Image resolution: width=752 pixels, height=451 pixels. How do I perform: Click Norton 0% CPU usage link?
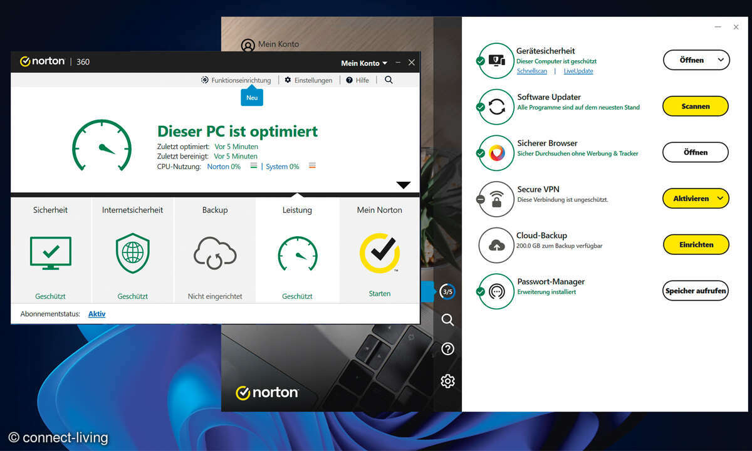point(224,167)
